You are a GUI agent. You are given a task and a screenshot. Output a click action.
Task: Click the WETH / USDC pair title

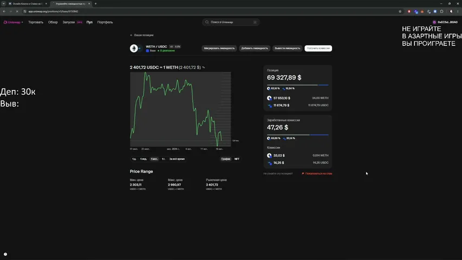pos(157,47)
